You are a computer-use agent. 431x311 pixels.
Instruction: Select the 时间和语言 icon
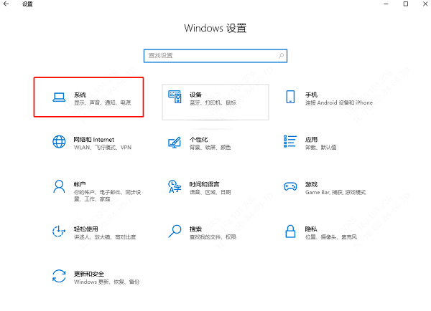(x=175, y=186)
